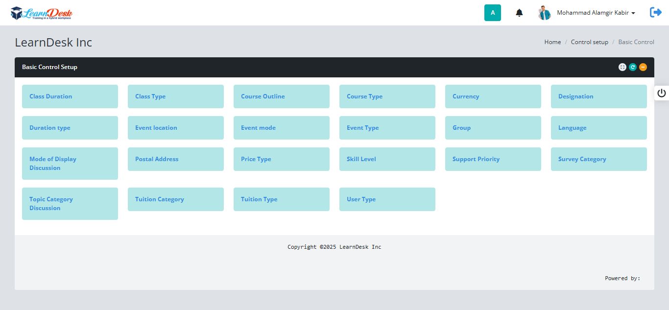The width and height of the screenshot is (669, 310).
Task: Open Class Type setup
Action: point(176,96)
